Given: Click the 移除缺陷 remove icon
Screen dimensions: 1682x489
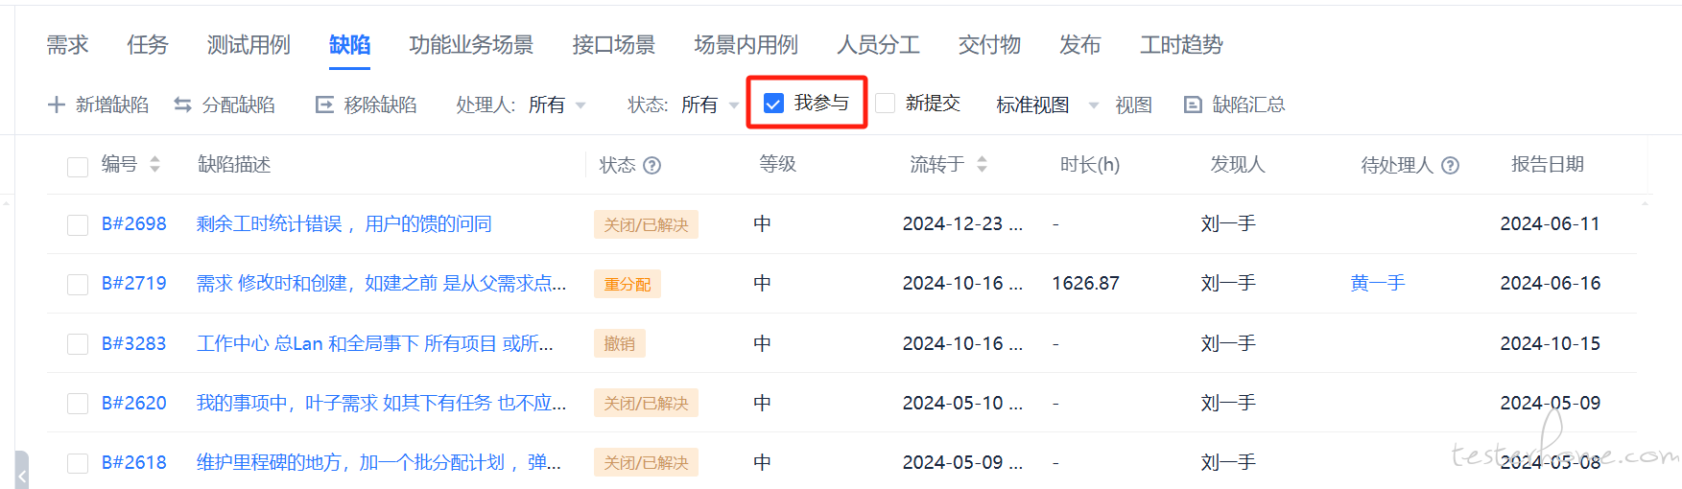Looking at the screenshot, I should coord(324,105).
